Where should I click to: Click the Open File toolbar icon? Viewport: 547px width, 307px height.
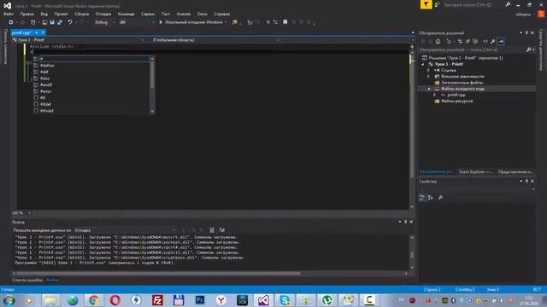[x=44, y=22]
